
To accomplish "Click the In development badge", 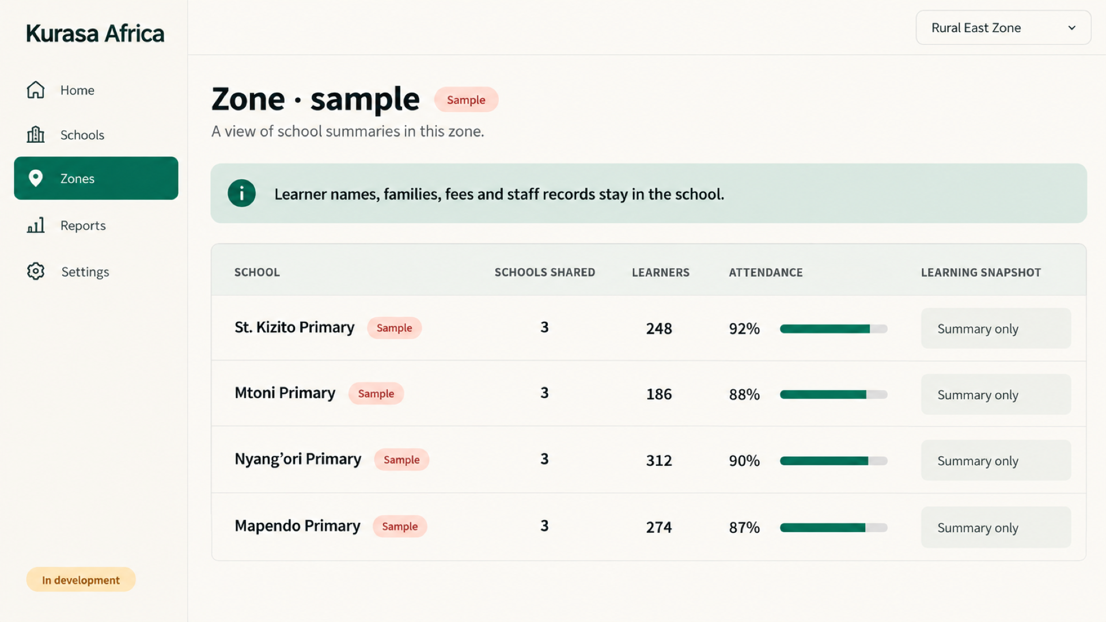I will click(x=81, y=580).
